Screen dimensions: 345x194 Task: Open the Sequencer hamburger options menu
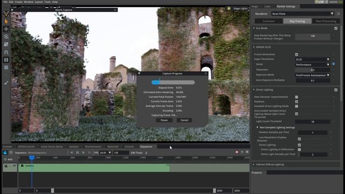tap(247, 152)
